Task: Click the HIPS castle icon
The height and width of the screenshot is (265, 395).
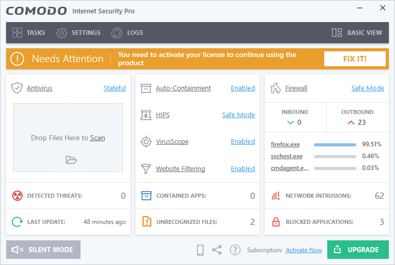Action: [x=146, y=115]
